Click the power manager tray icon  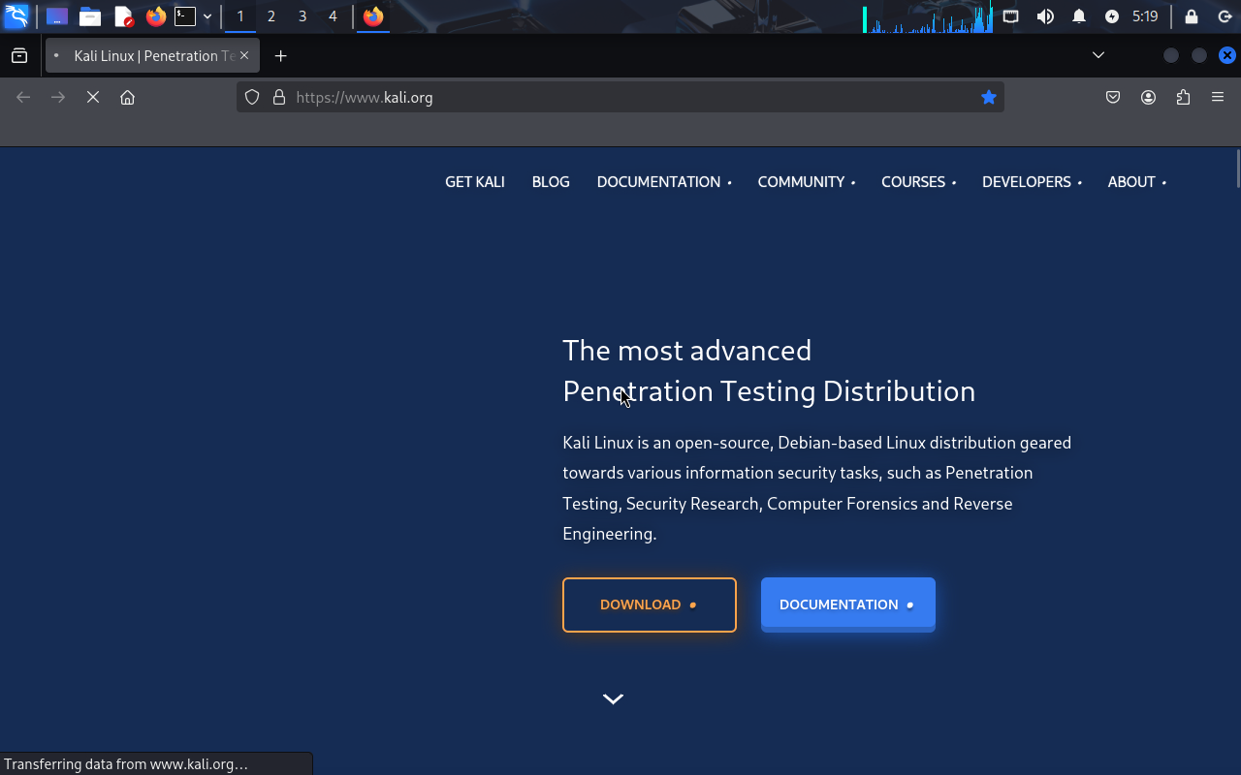[x=1112, y=16]
